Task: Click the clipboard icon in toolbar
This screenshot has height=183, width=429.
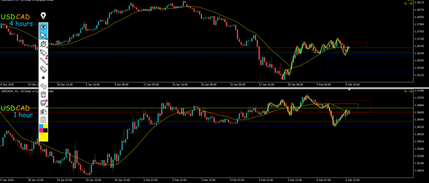Action: click(x=43, y=120)
